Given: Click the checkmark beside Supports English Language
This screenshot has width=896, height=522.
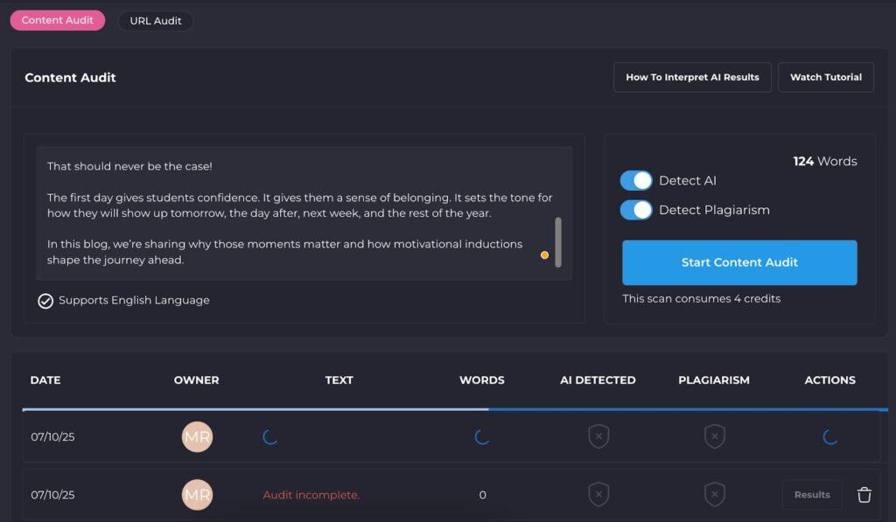Looking at the screenshot, I should [x=45, y=300].
